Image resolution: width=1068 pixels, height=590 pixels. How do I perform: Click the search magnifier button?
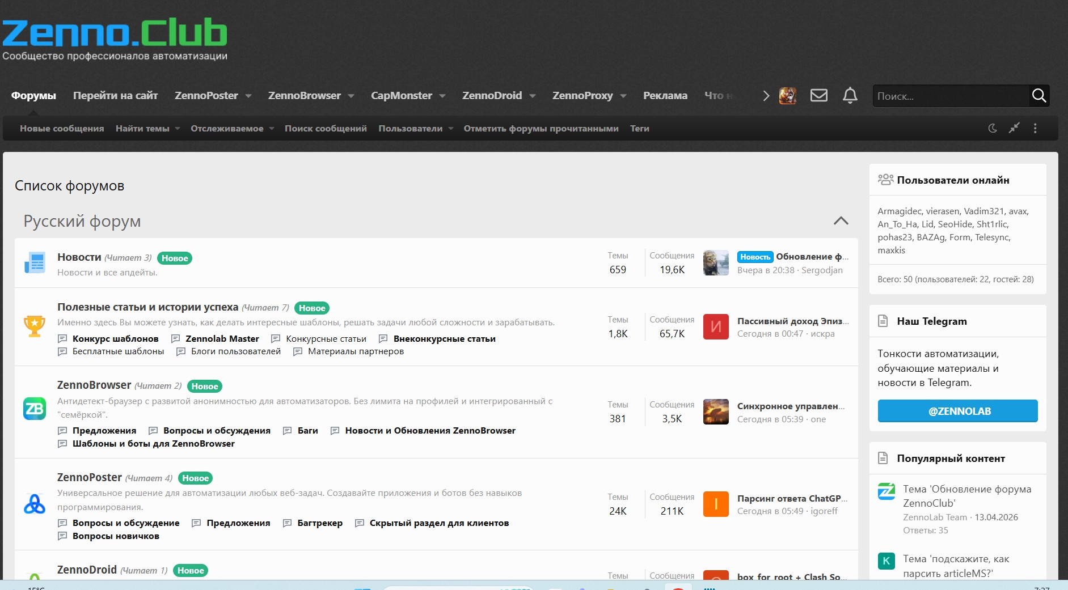[1039, 96]
